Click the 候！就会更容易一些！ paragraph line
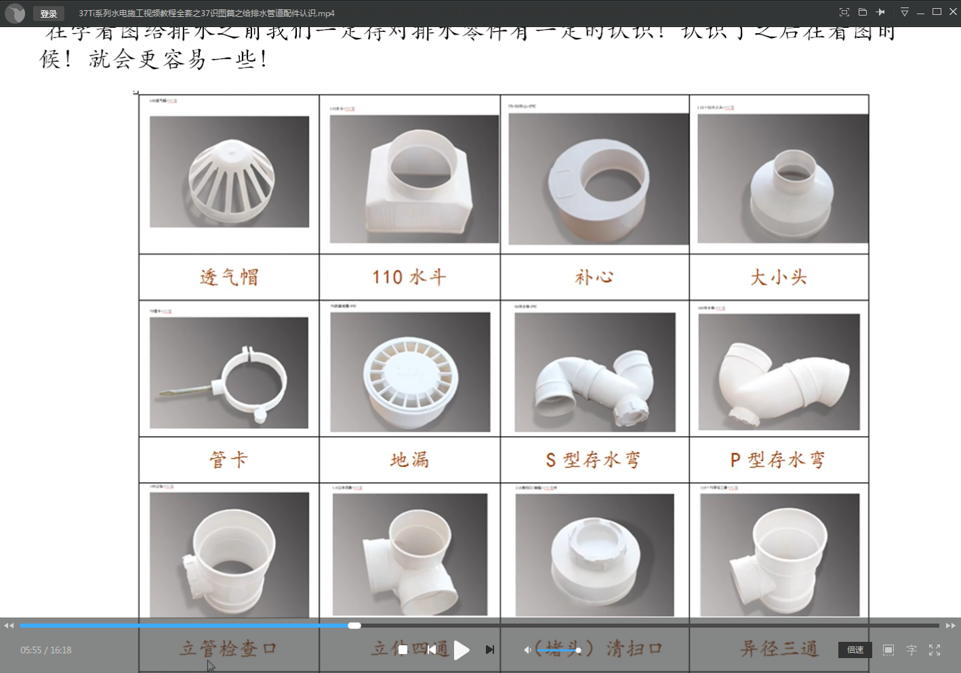 point(155,59)
